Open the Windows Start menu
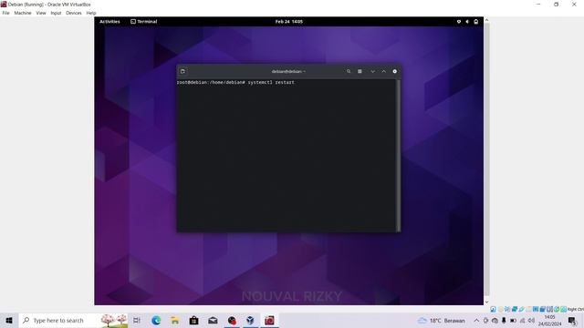This screenshot has height=328, width=584. tap(9, 320)
